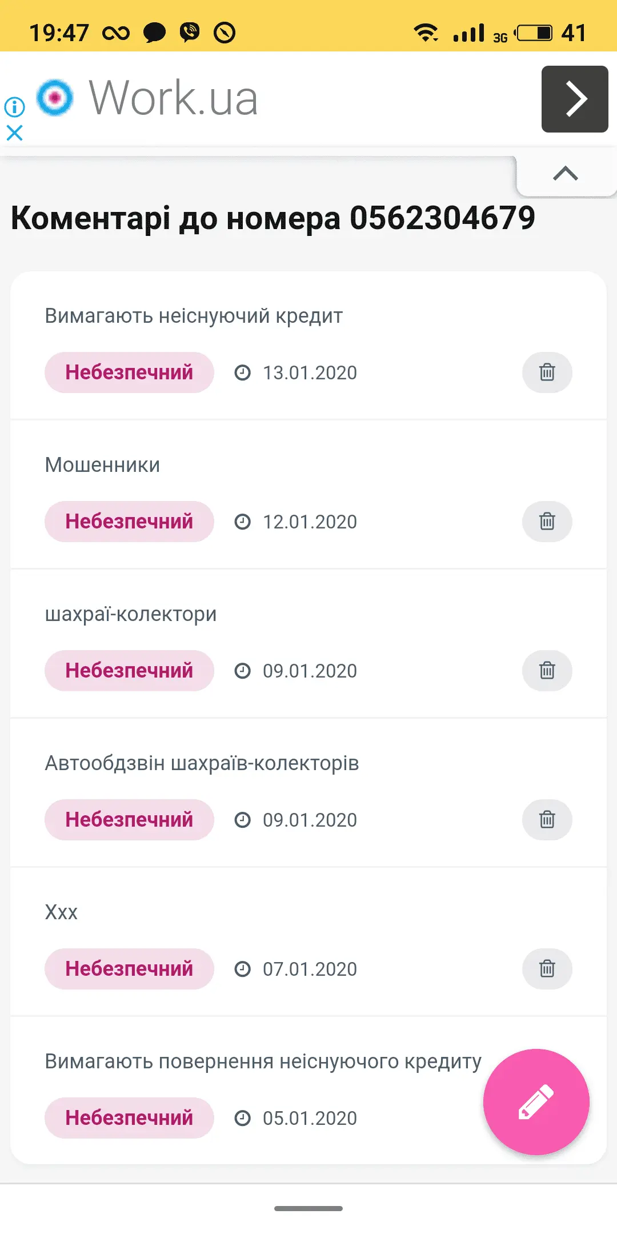Screen dimensions: 617x1234
Task: Tap the clock icon beside 12.01.2020
Action: tap(243, 522)
